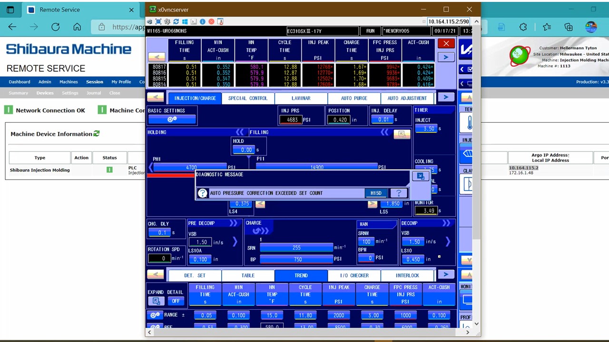Minimize the diagnostic message popup icon
Viewport: 609px width, 342px height.
[x=420, y=176]
